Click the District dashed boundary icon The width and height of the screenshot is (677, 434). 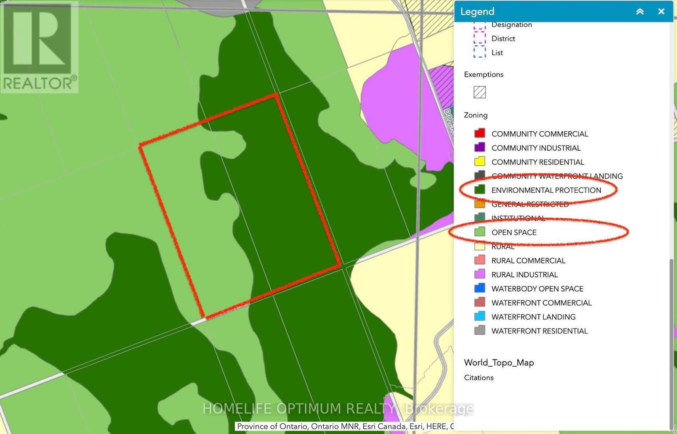[479, 38]
